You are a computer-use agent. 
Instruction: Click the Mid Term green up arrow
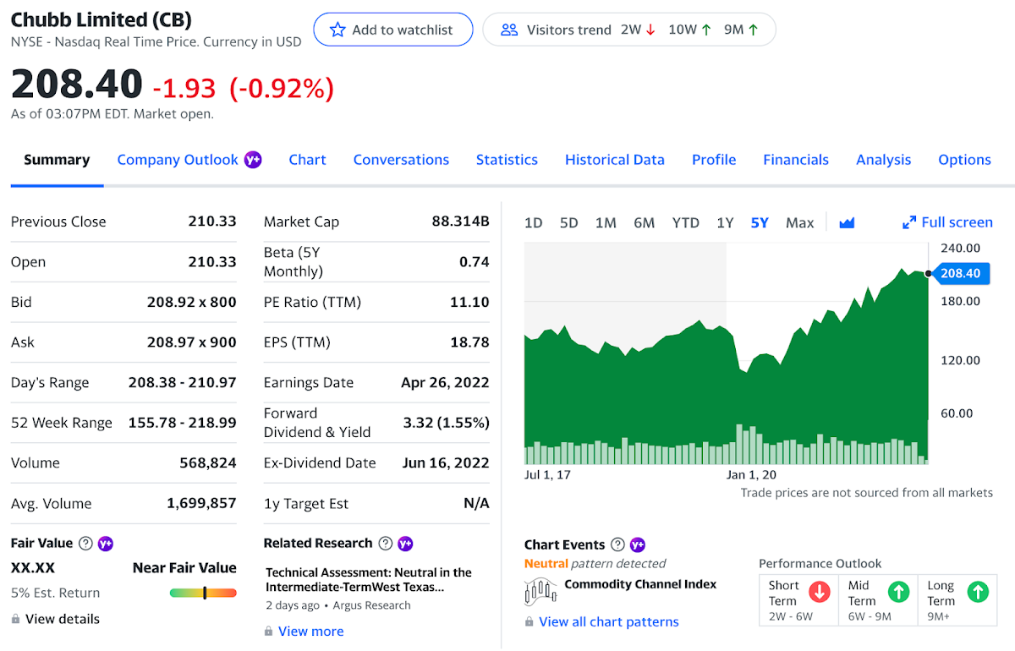coord(898,592)
